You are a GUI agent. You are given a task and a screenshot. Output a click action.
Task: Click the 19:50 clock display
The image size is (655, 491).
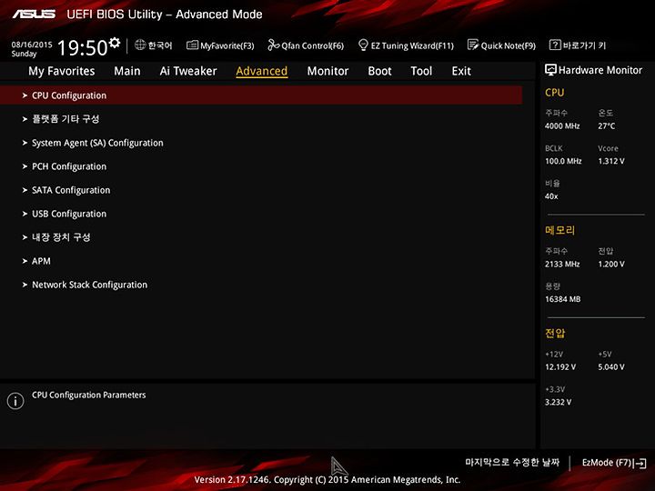[82, 47]
